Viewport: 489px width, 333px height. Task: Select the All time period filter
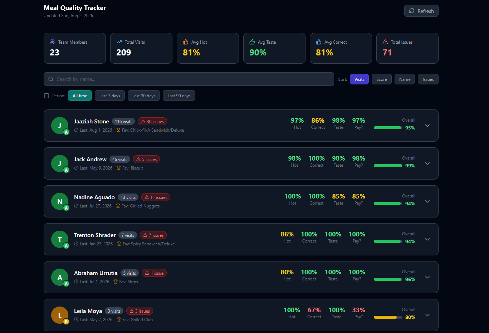coord(80,96)
